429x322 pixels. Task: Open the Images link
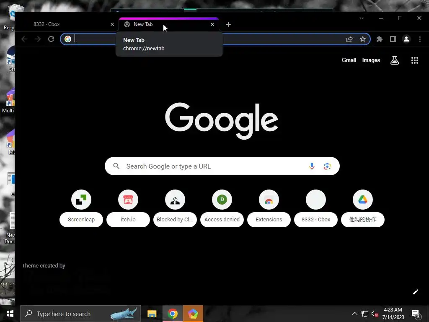coord(371,60)
